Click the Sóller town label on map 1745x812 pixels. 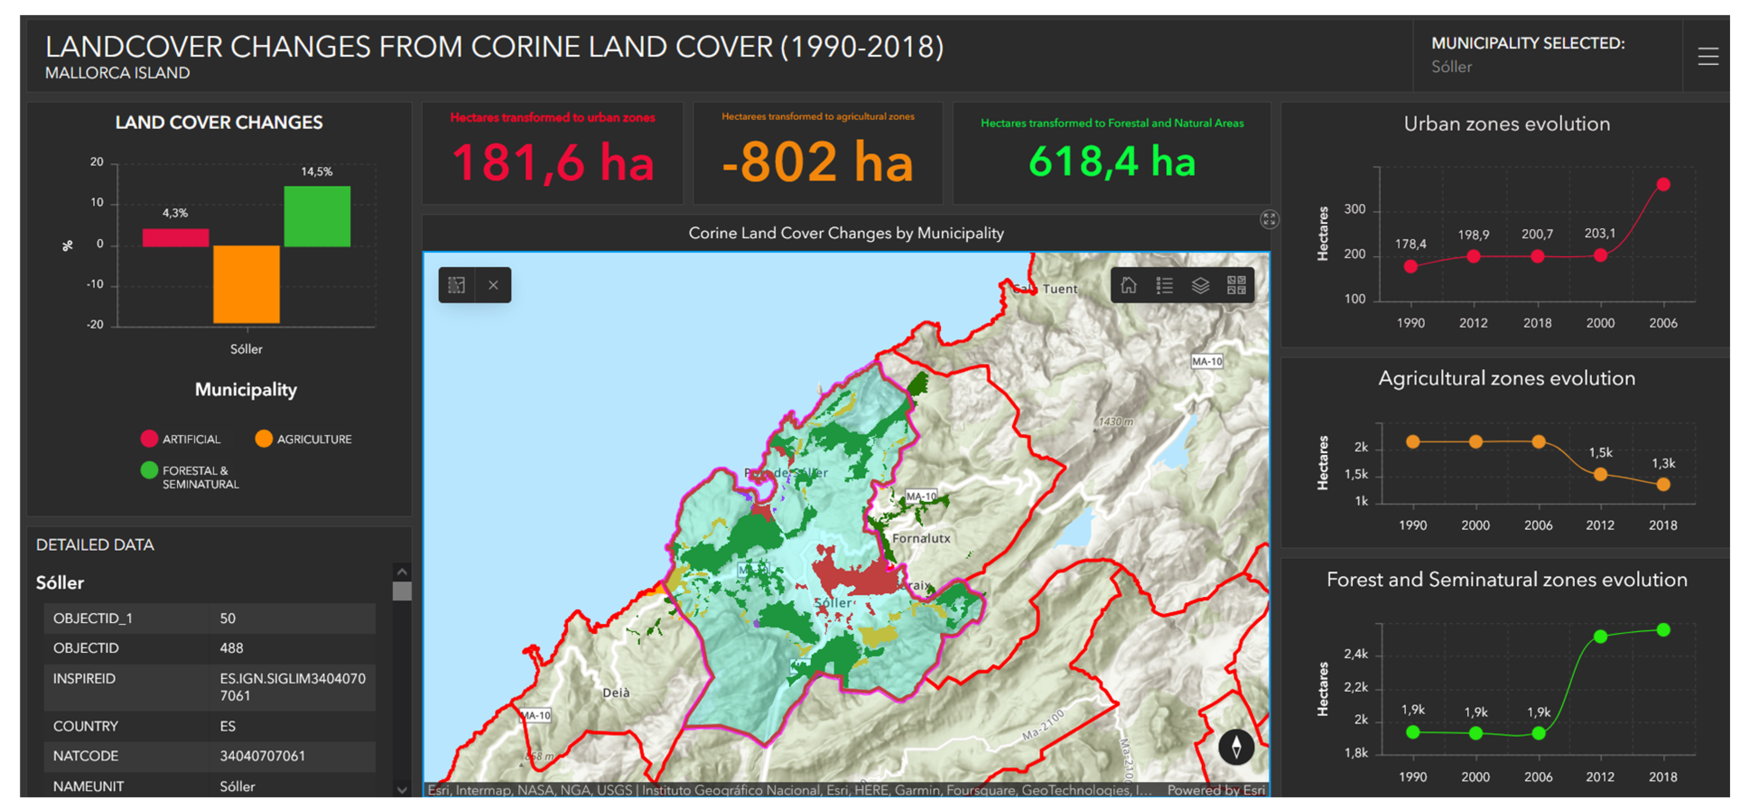[x=833, y=602]
